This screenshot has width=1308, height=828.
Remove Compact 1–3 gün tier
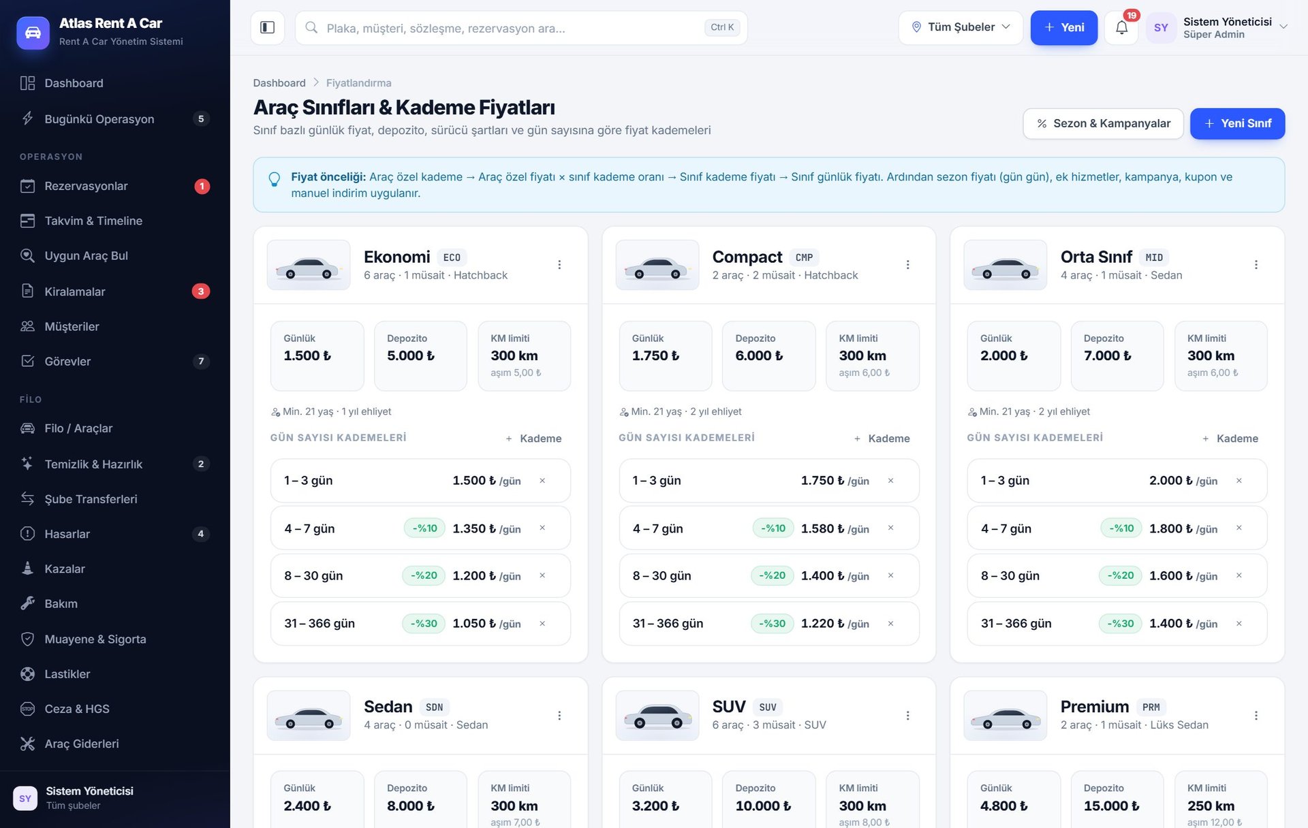890,481
